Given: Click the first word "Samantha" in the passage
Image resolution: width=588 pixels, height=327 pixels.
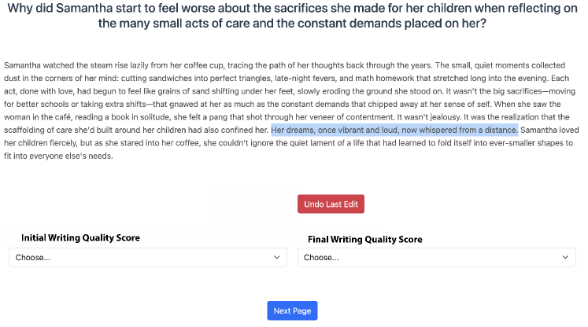Looking at the screenshot, I should pyautogui.click(x=22, y=65).
